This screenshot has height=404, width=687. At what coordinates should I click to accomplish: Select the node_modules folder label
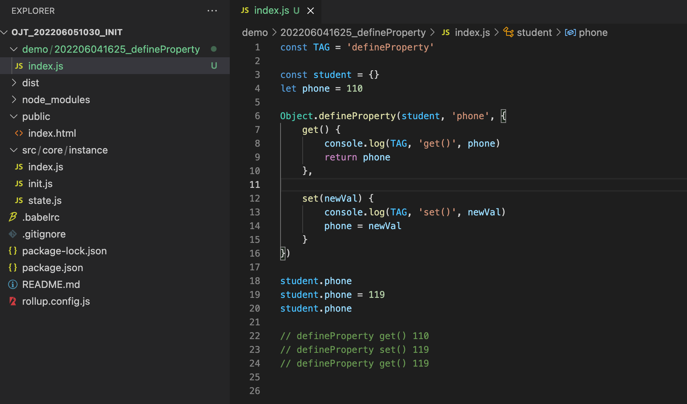56,100
